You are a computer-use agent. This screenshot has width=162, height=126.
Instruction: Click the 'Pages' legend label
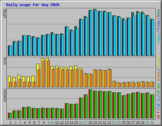(x=159, y=38)
